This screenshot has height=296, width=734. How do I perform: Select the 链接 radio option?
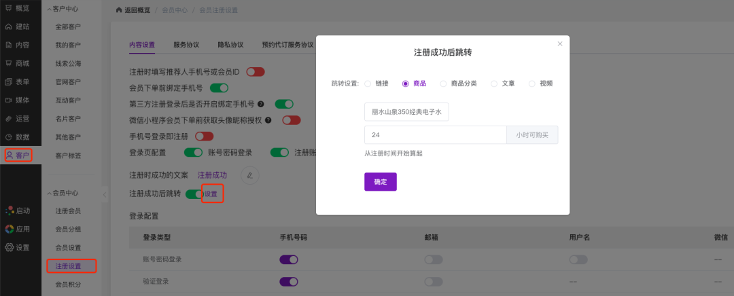[368, 84]
